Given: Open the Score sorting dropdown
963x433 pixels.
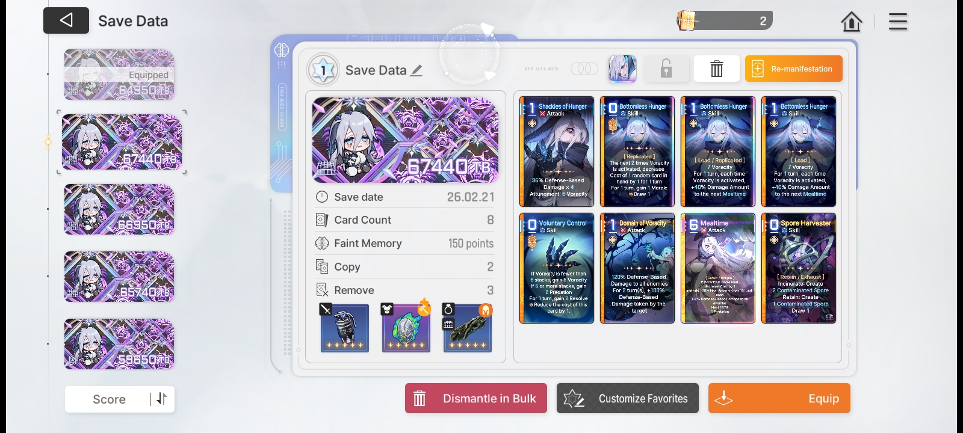Looking at the screenshot, I should 109,399.
